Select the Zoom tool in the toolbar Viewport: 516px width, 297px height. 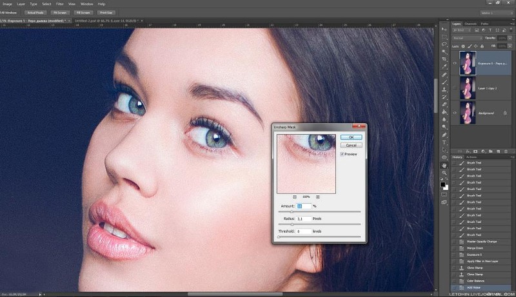[444, 171]
